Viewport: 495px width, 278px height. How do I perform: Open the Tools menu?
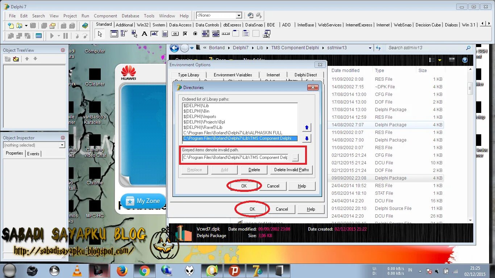[149, 16]
